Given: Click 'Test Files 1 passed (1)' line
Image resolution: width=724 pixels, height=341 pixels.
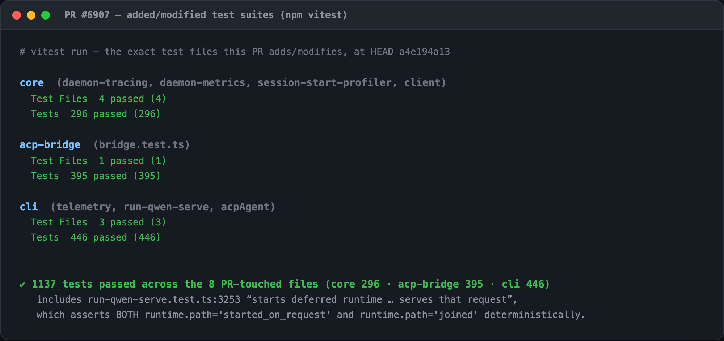Looking at the screenshot, I should [x=98, y=161].
